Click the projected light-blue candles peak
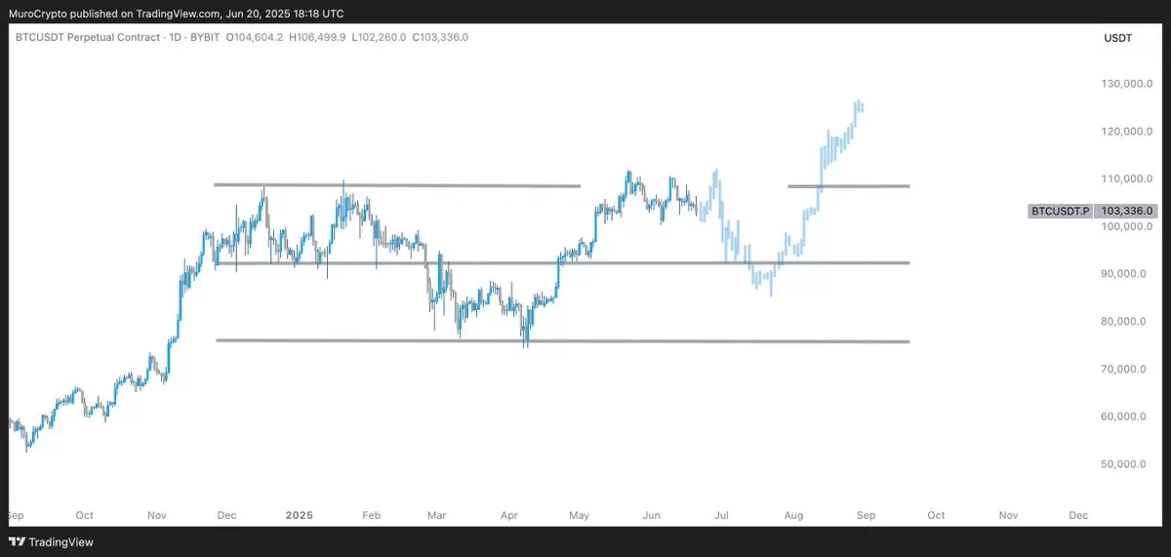 click(858, 101)
